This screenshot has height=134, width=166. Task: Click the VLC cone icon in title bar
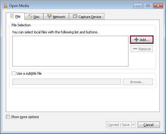coord(5,6)
